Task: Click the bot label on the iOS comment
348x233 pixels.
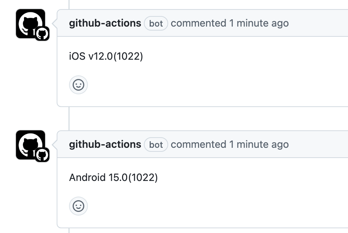Action: [156, 24]
